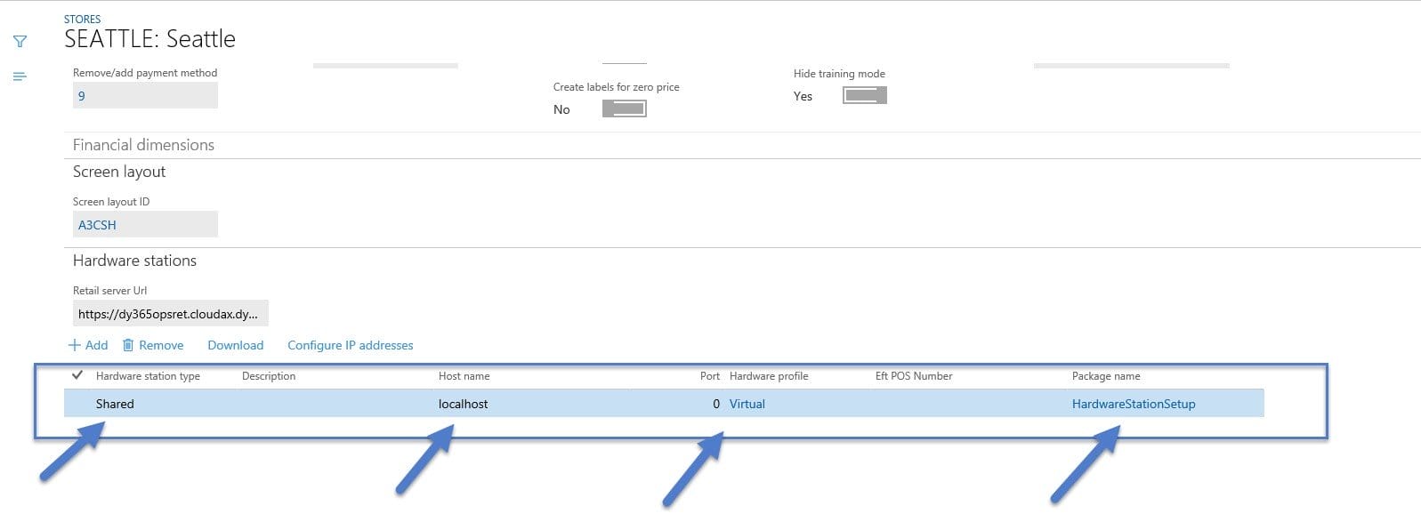This screenshot has height=530, width=1421.
Task: Click Remove/add payment method field value 9
Action: point(144,96)
